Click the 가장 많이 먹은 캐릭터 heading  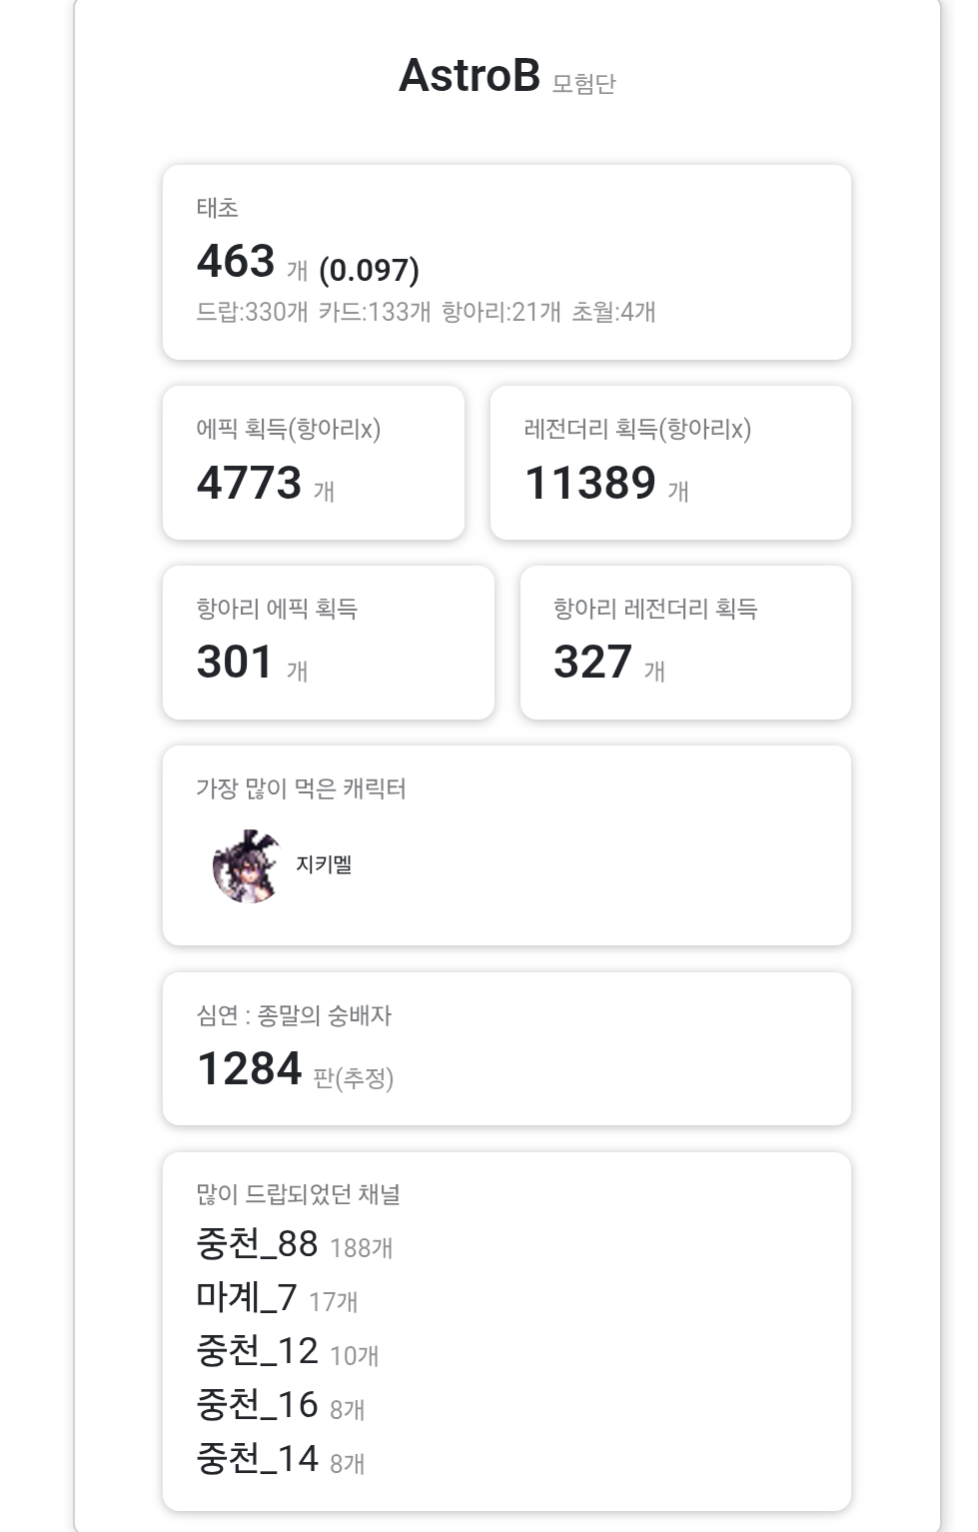[301, 788]
